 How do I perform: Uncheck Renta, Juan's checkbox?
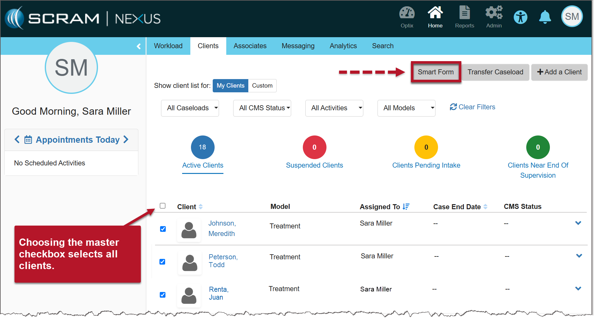pyautogui.click(x=163, y=295)
